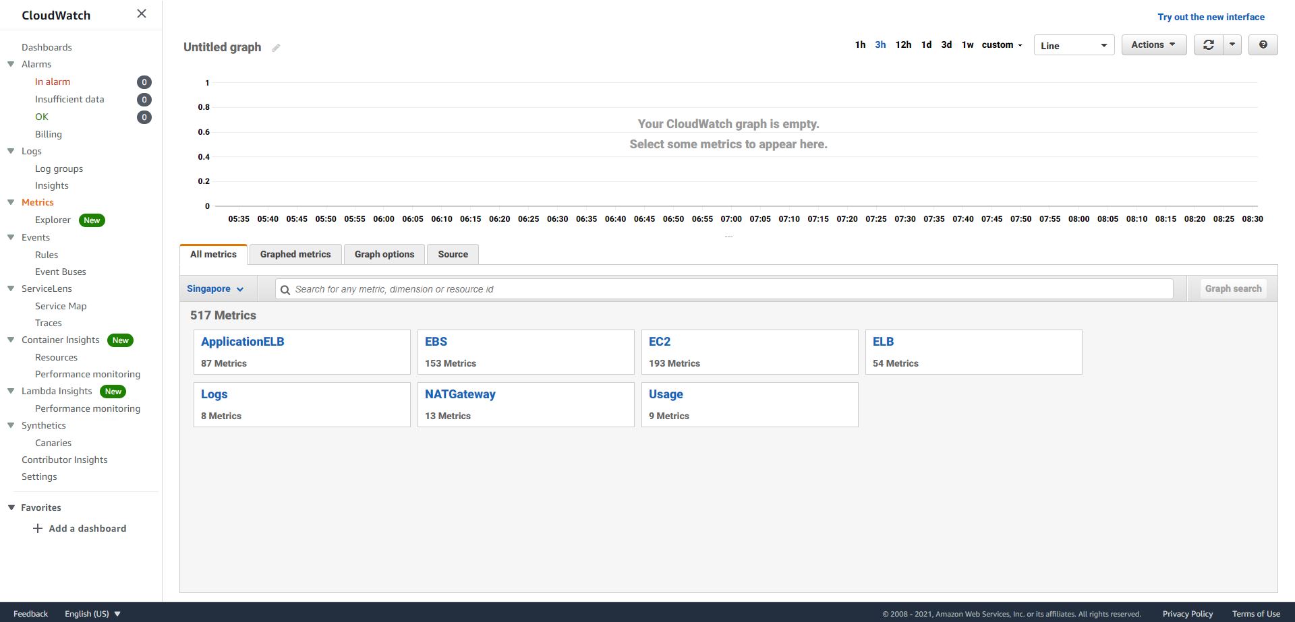Open Event Buses in the sidebar
The height and width of the screenshot is (622, 1295).
(61, 272)
